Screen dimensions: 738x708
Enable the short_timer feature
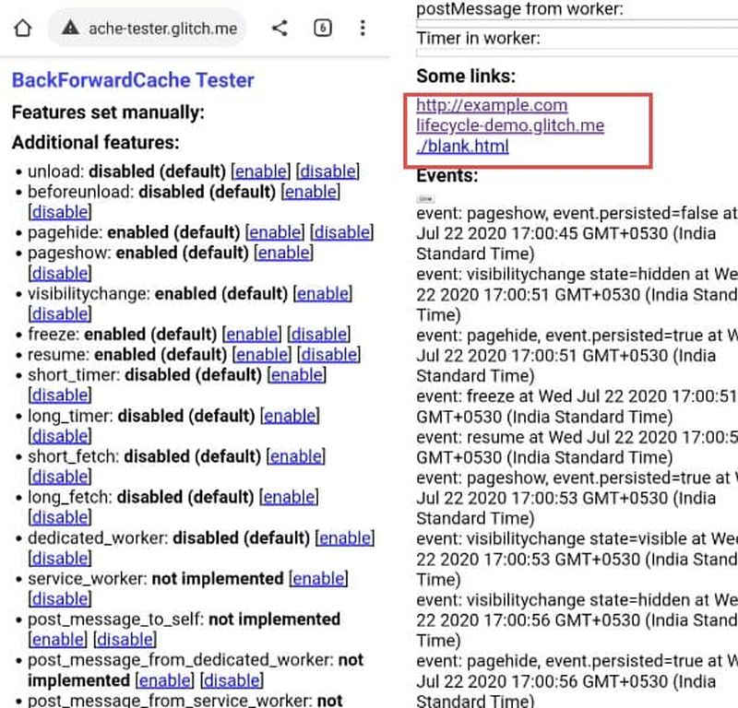pyautogui.click(x=297, y=374)
